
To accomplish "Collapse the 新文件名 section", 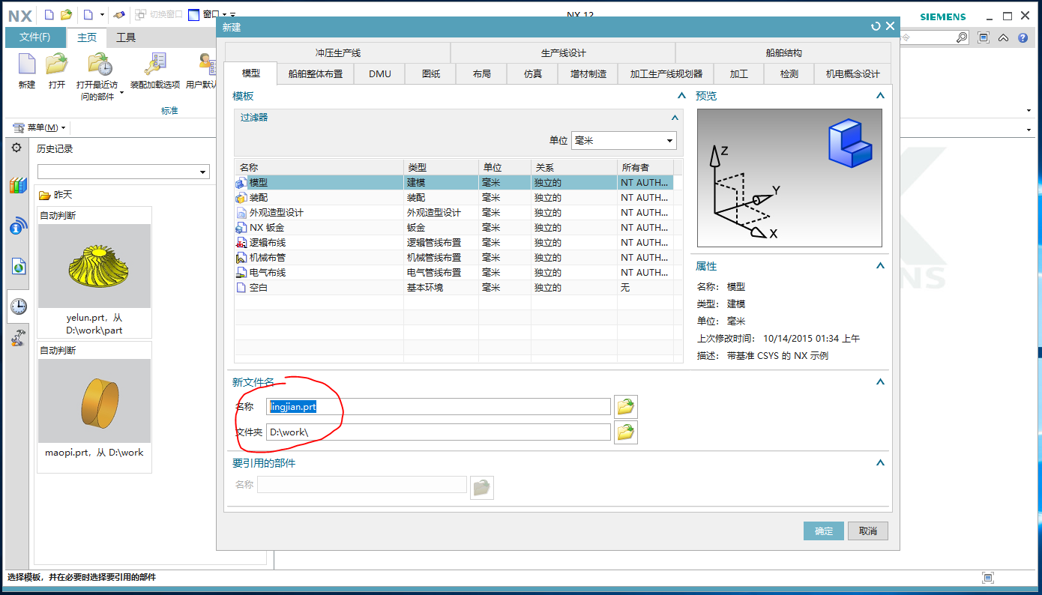I will 880,382.
